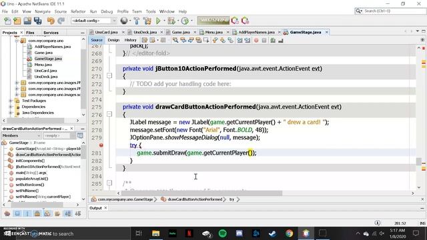
Task: Toggle Show Non-Public Members lock filter
Action: click(x=37, y=213)
